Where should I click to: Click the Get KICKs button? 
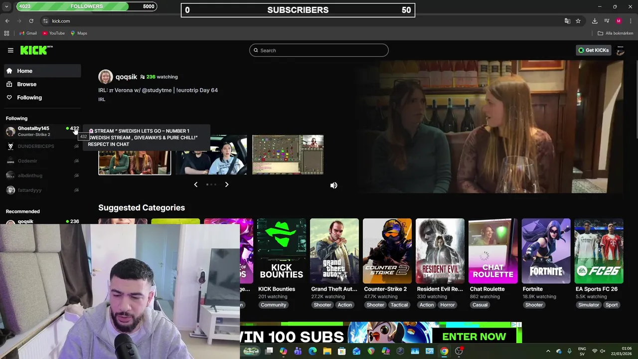coord(593,50)
